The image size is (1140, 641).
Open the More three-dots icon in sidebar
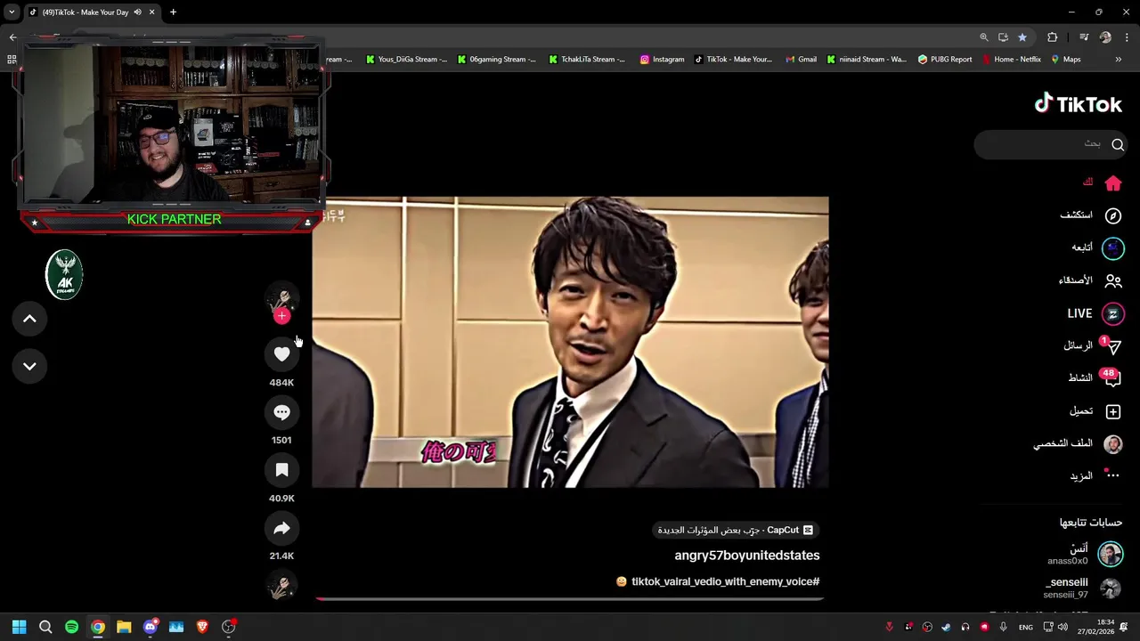[x=1112, y=475]
